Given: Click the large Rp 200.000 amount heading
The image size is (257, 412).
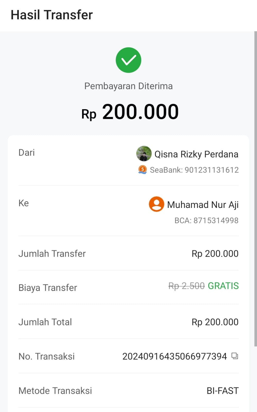Looking at the screenshot, I should [x=130, y=112].
